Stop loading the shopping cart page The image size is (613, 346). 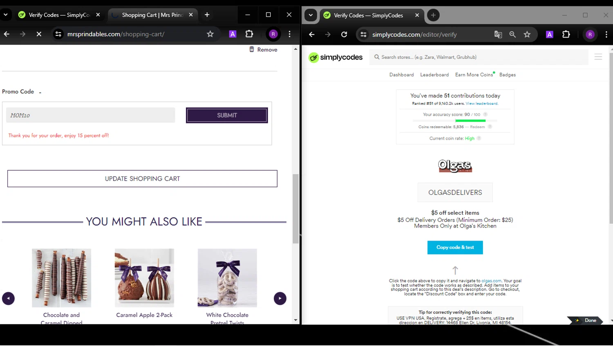coord(39,34)
